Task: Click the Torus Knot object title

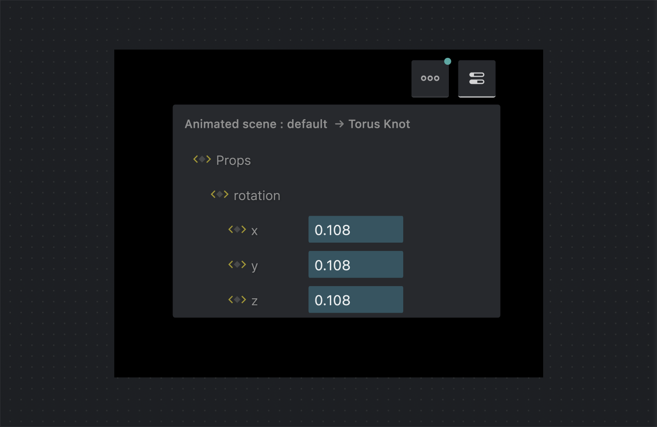Action: point(379,124)
